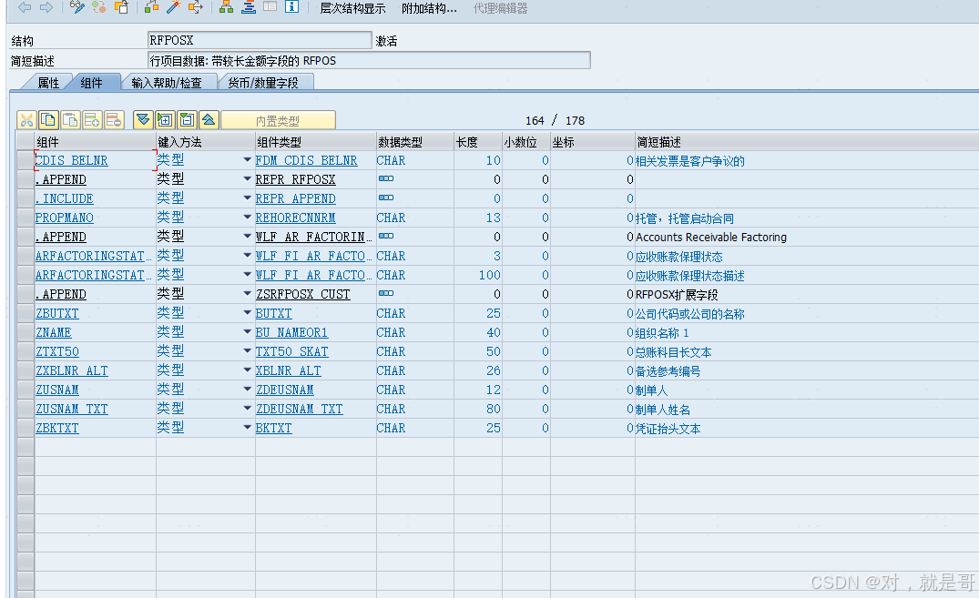Open the ZNAME component link

pyautogui.click(x=53, y=332)
